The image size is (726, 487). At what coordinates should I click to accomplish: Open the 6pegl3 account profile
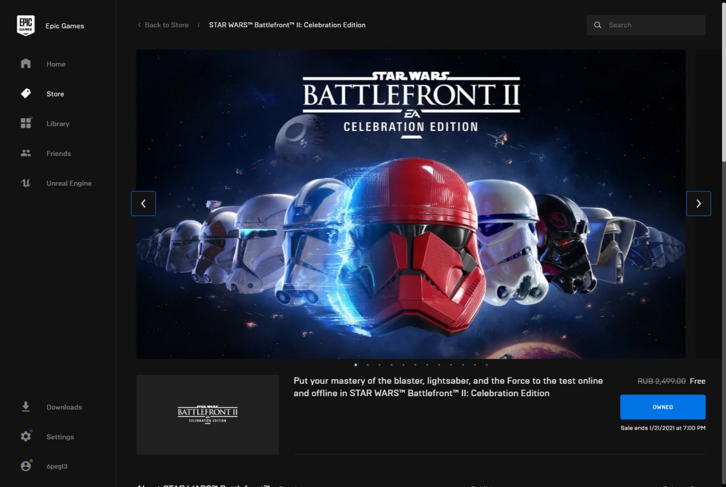coord(58,466)
